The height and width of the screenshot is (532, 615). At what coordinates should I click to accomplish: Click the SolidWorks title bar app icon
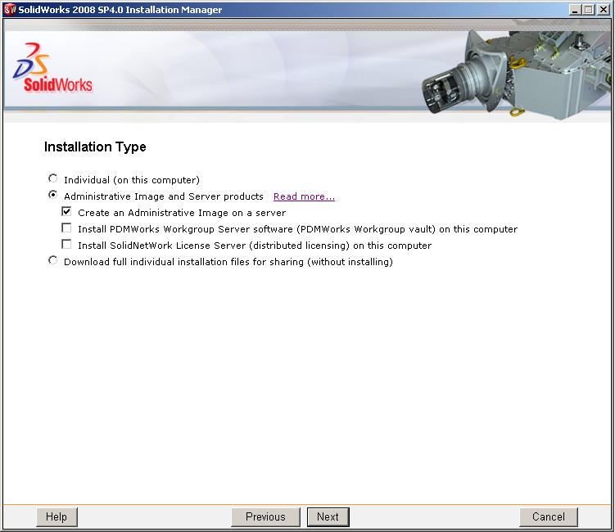click(10, 9)
